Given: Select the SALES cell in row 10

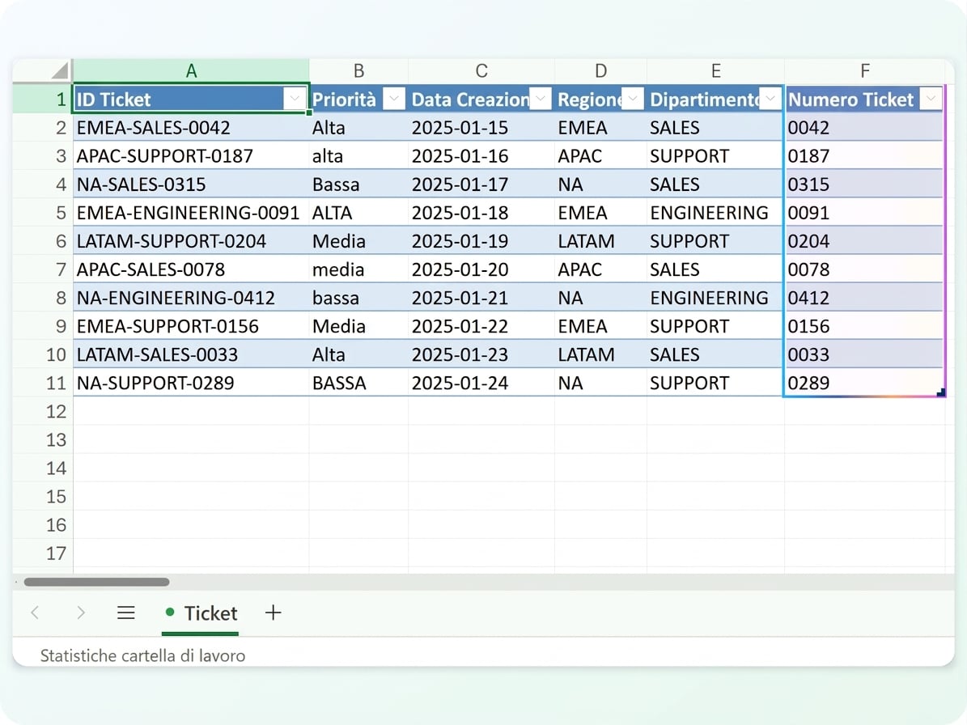Looking at the screenshot, I should (x=715, y=354).
